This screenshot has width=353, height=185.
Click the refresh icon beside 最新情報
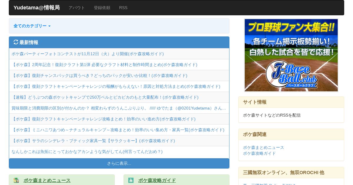[16, 42]
